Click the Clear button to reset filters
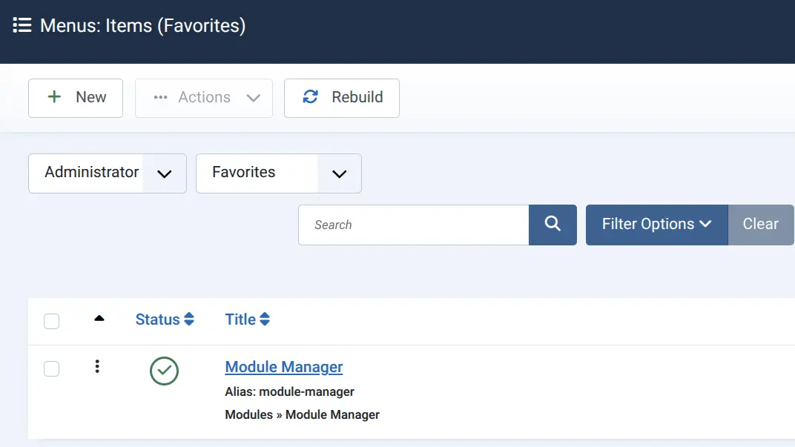795x447 pixels. click(x=761, y=224)
